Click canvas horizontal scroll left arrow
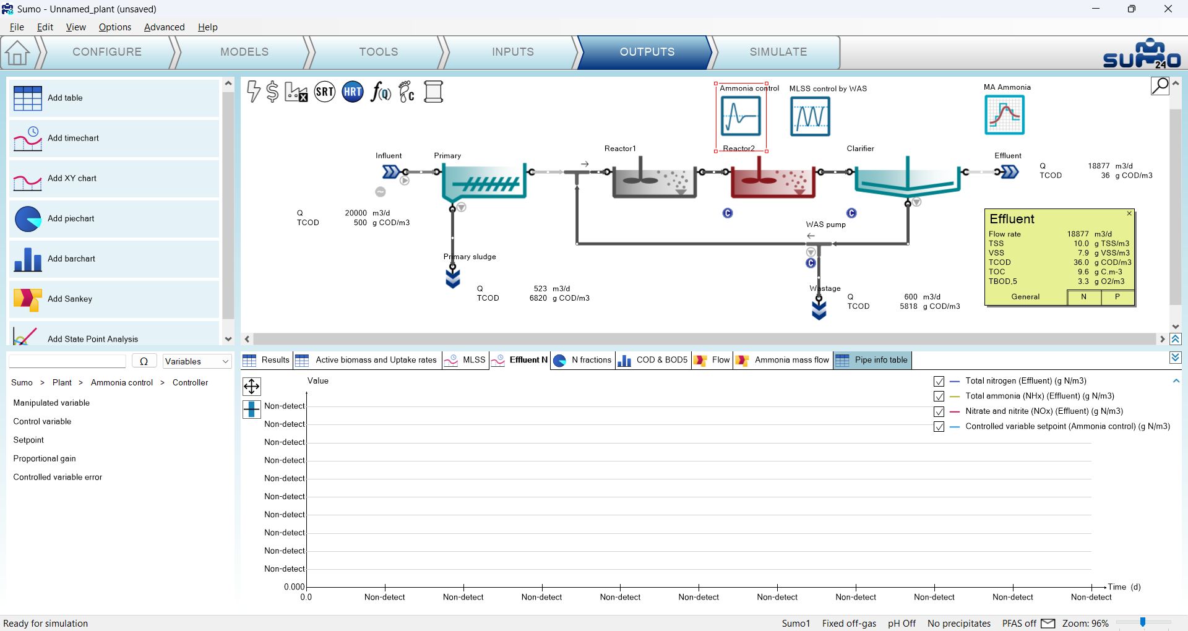This screenshot has width=1188, height=631. [247, 339]
